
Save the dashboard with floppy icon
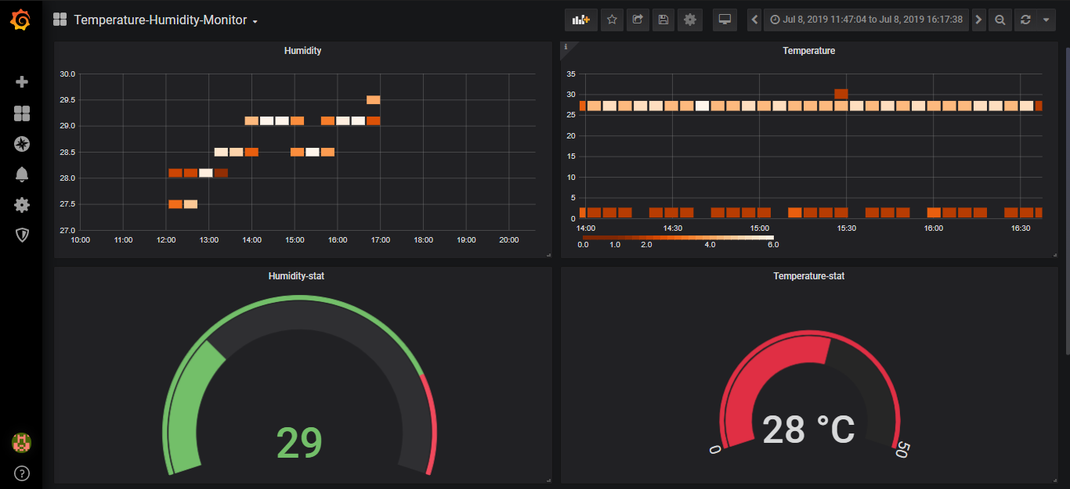pos(663,20)
